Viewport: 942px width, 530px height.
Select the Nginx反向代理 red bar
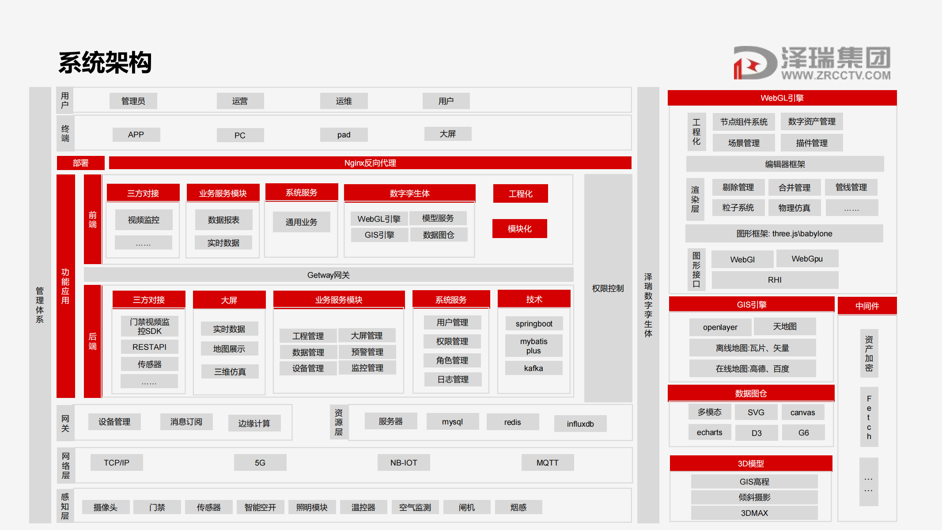click(370, 163)
